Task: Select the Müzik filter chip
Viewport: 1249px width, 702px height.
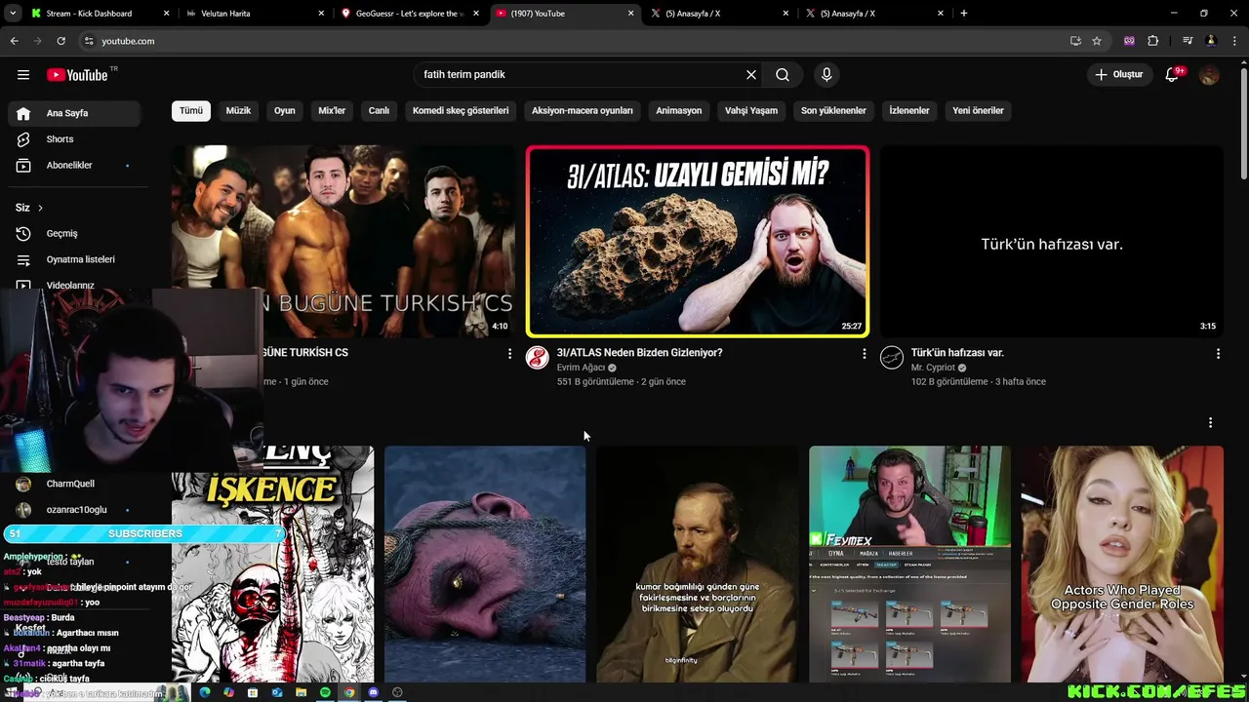Action: [238, 110]
